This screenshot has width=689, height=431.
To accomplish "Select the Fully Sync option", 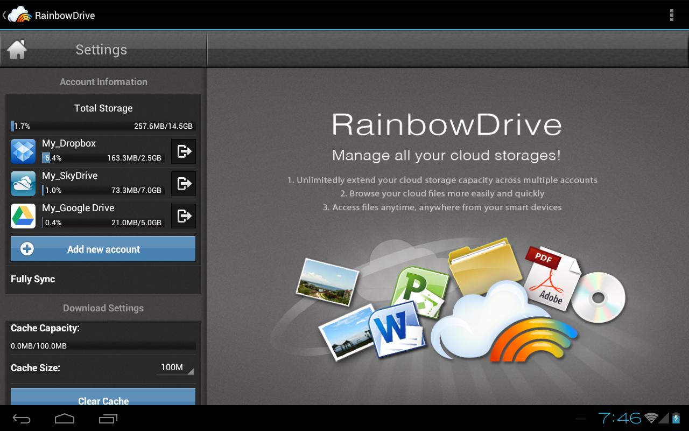I will tap(103, 279).
